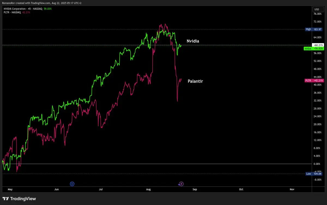
Task: Click the 28.00% price scale value
Action: 317,109
